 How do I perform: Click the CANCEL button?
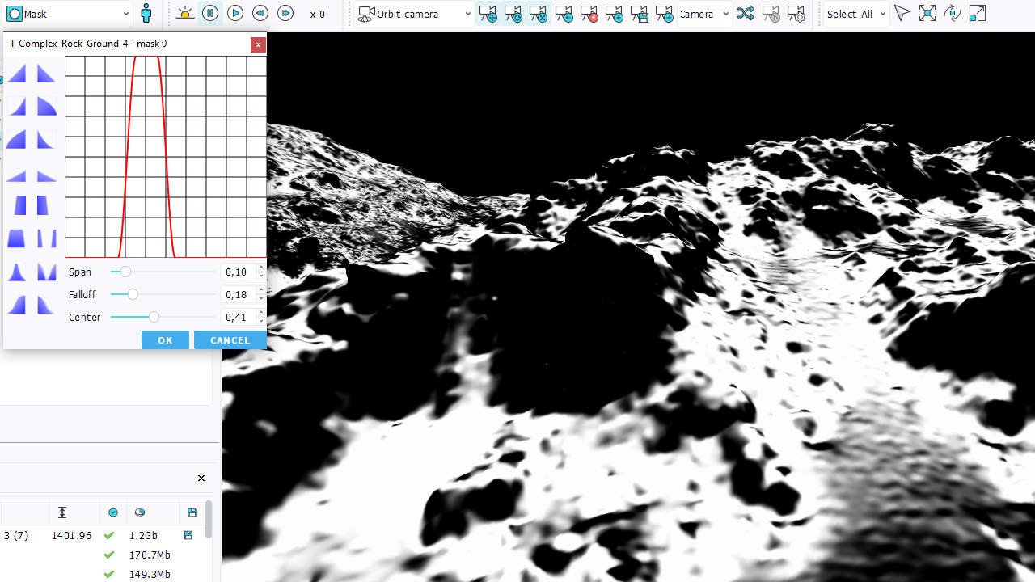coord(230,340)
